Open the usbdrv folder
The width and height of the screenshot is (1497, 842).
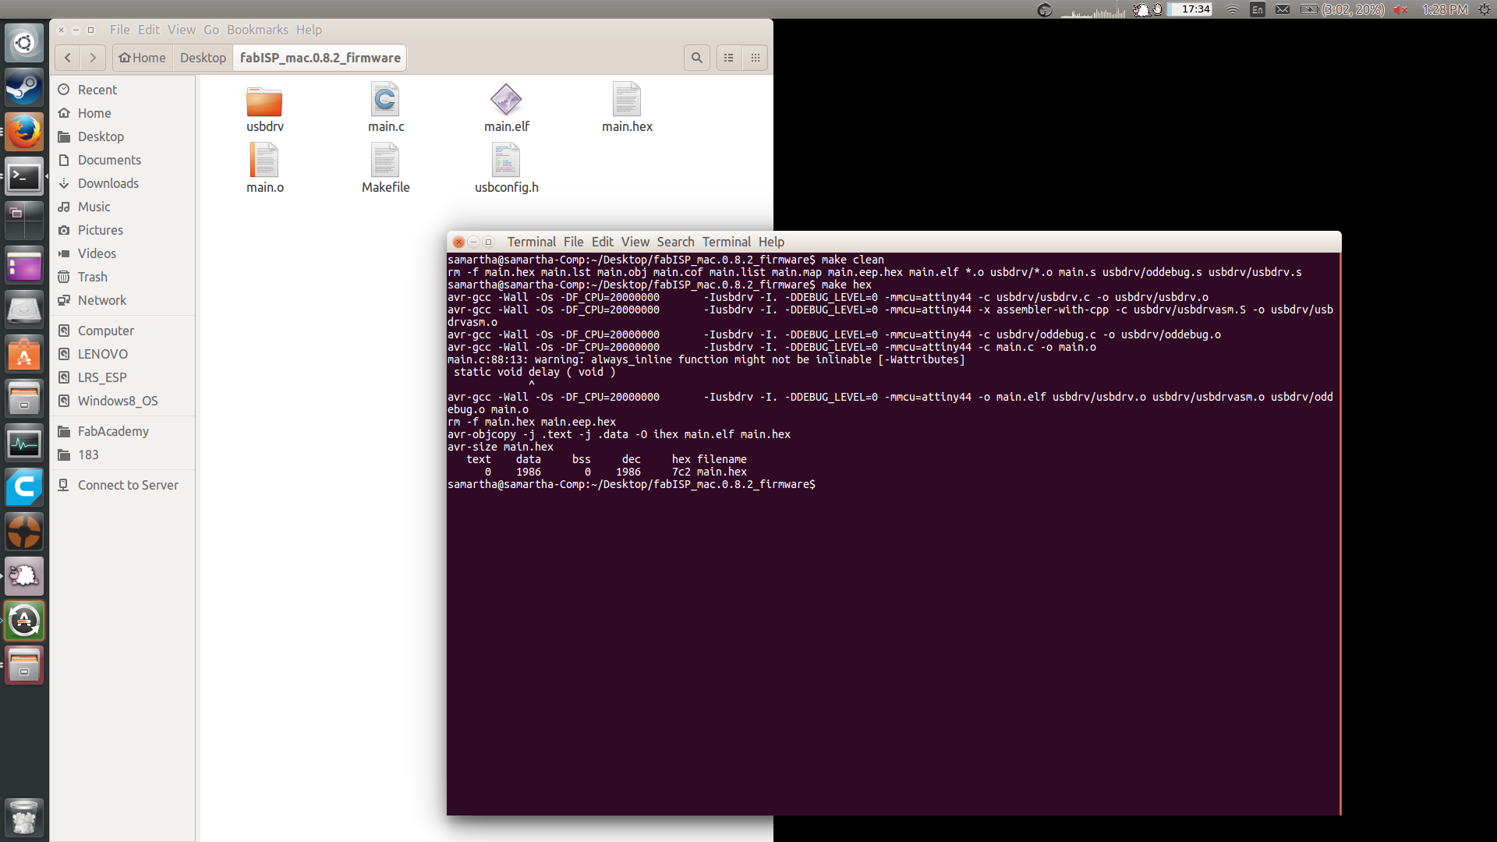pyautogui.click(x=264, y=110)
